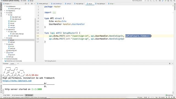Switch to user.go editor tab
Viewport: 176px width, 99px height.
(69, 4)
